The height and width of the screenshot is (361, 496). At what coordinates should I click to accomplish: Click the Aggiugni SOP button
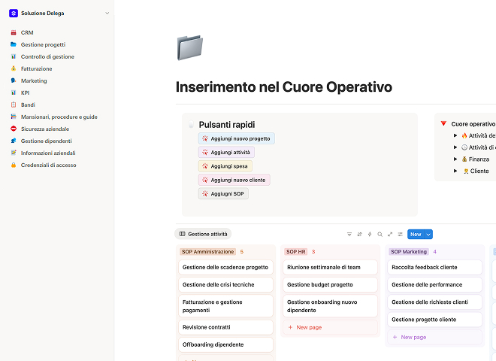[223, 194]
